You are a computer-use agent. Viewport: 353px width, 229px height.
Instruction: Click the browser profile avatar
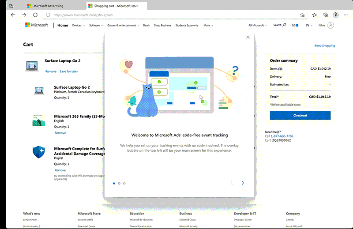pos(336,15)
